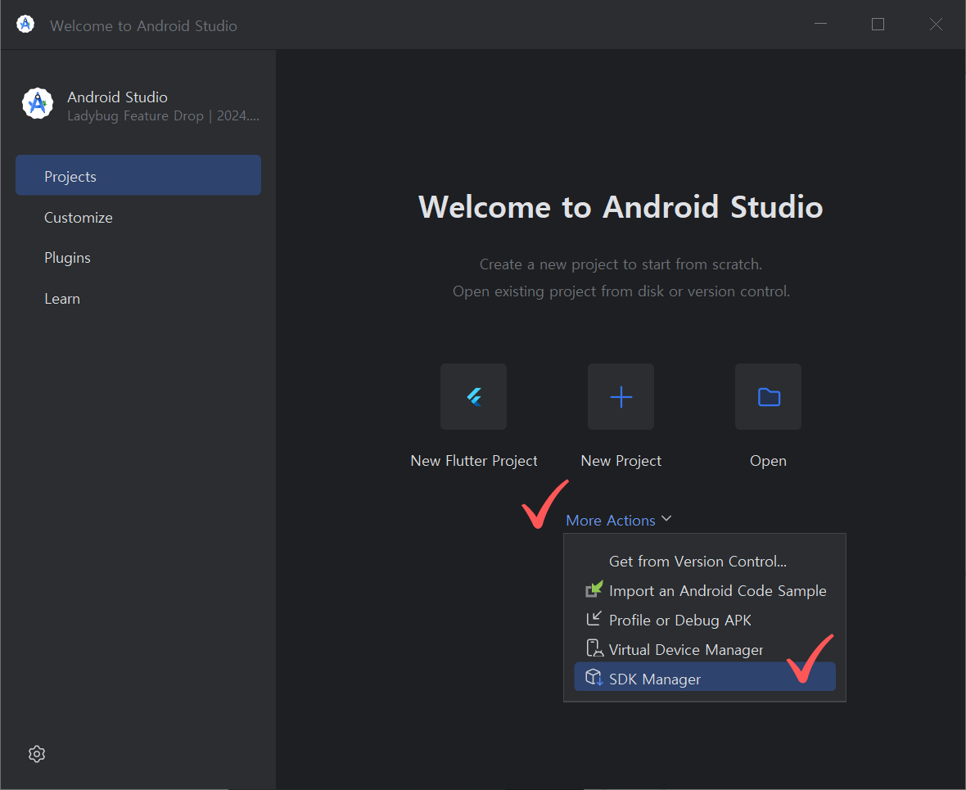Click the Open label under folder
This screenshot has width=966, height=790.
(768, 461)
